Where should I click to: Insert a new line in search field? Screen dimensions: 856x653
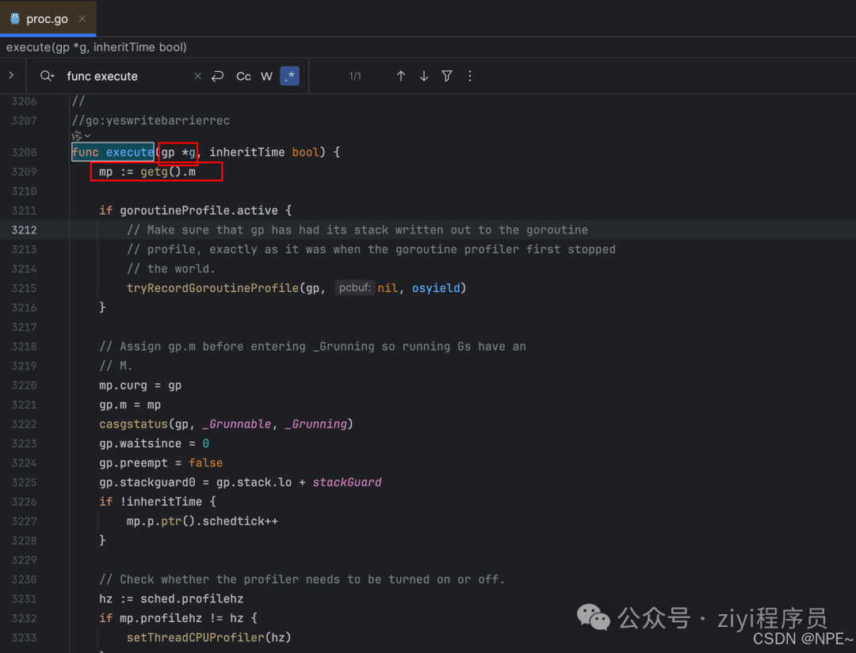pyautogui.click(x=218, y=76)
